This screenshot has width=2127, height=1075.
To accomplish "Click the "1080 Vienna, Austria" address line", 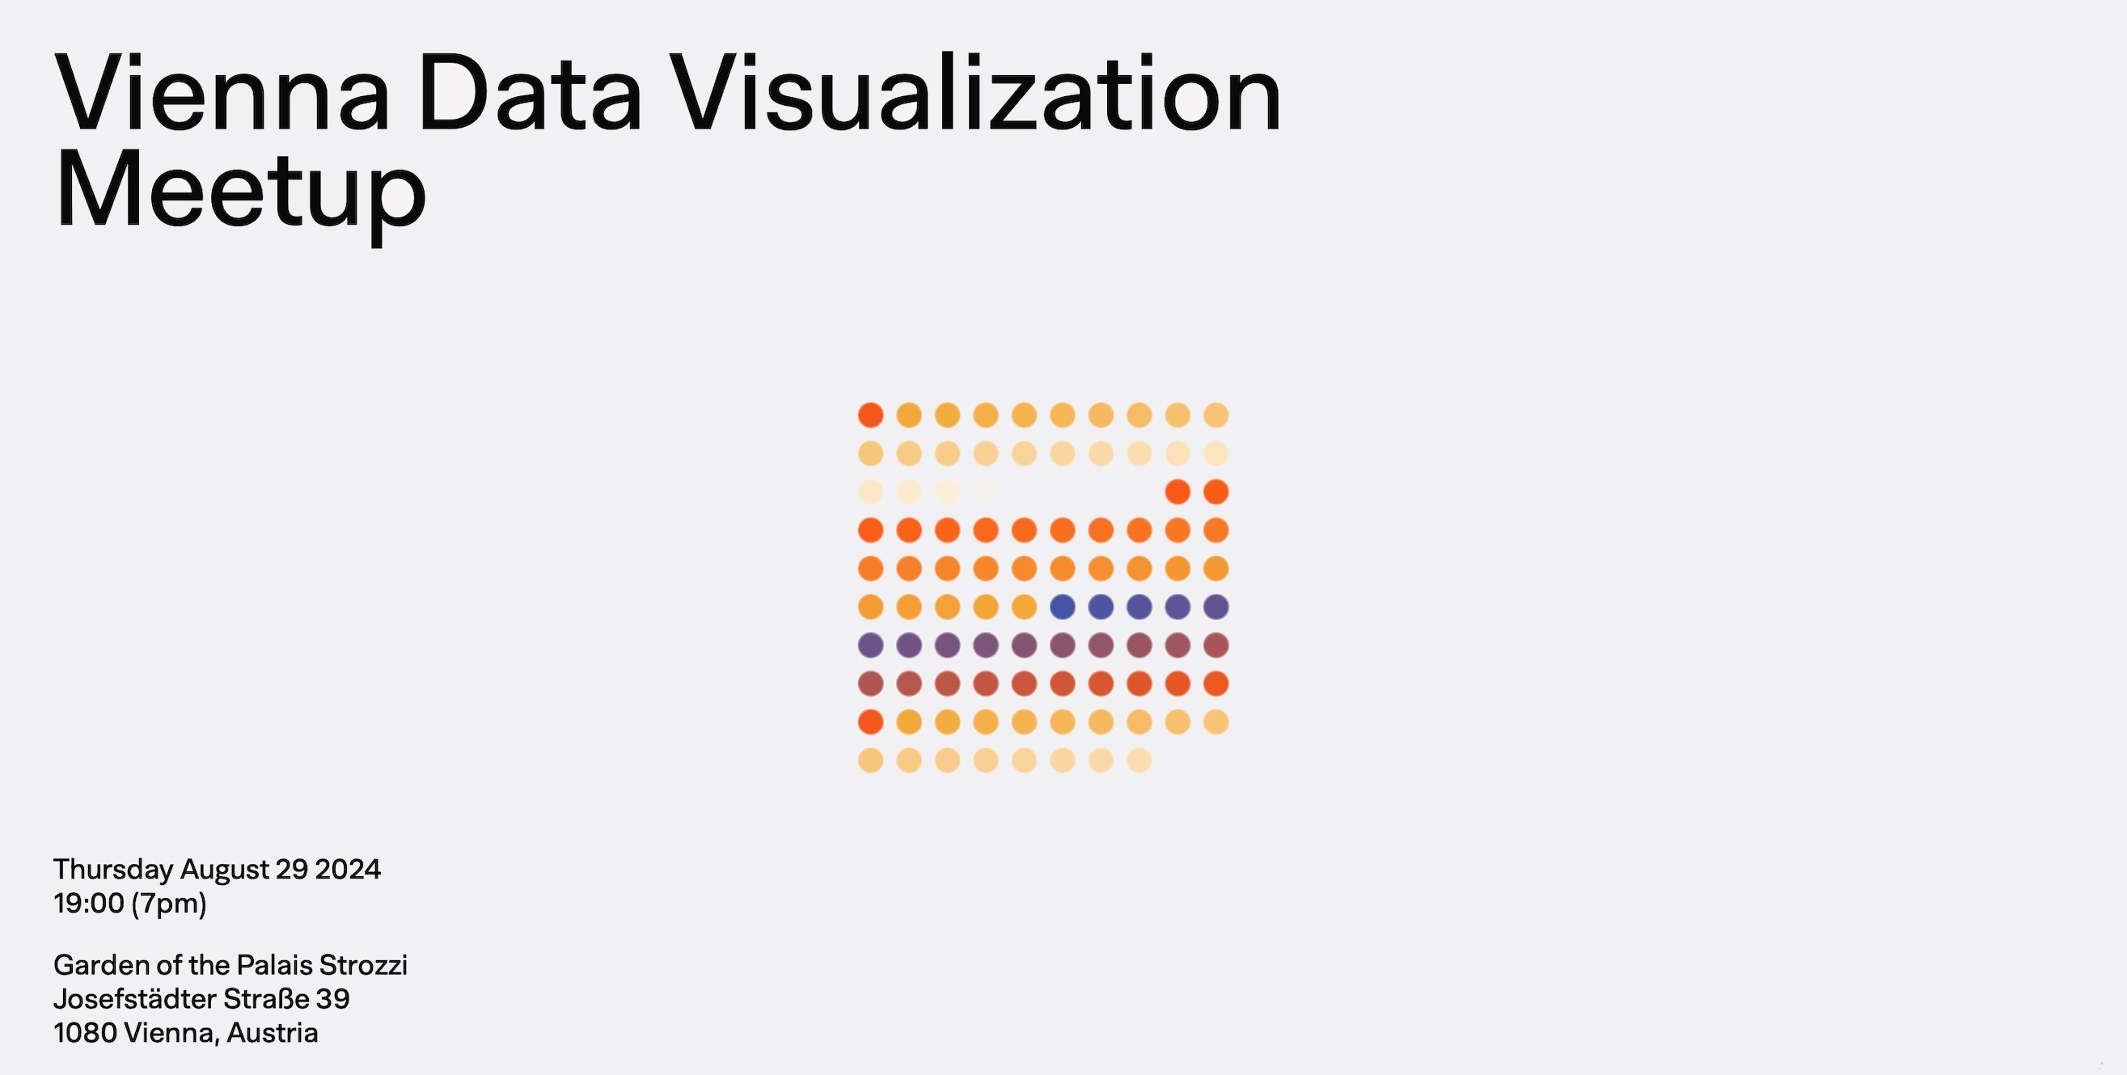I will 186,1033.
